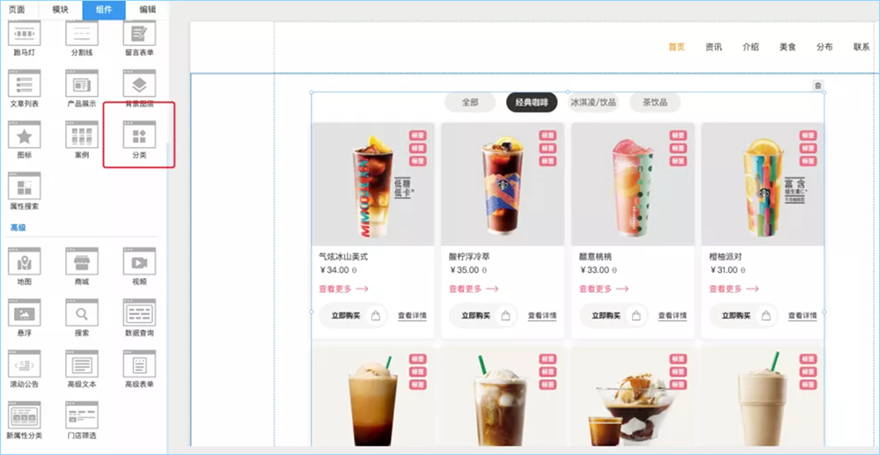Select the 商城 shop component

tap(82, 267)
